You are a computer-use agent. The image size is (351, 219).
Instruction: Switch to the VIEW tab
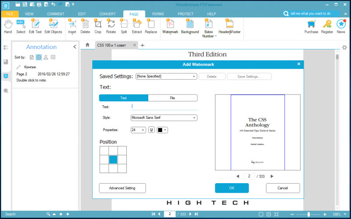coord(29,14)
